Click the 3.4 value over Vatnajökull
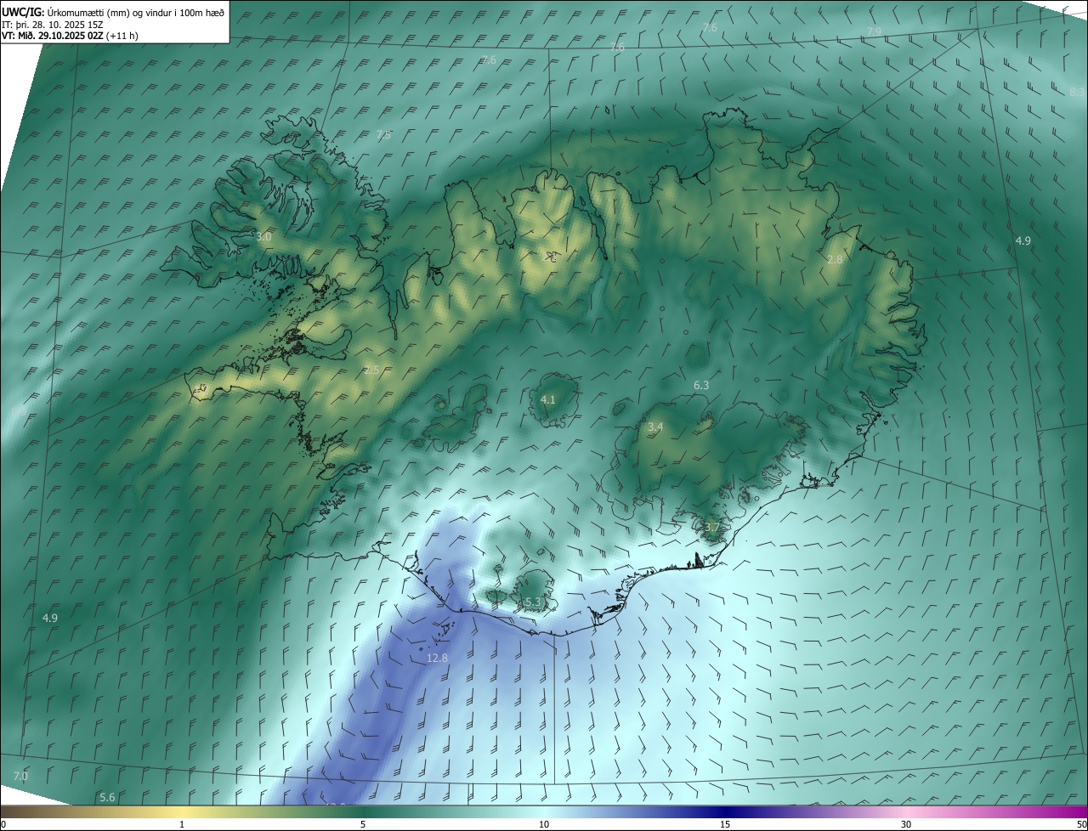 (655, 427)
